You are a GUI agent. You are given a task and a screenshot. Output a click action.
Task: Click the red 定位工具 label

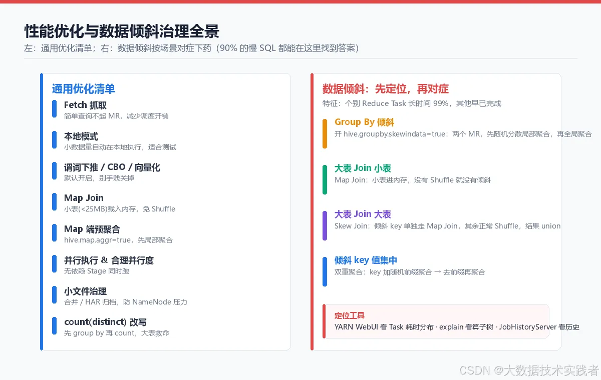click(350, 315)
